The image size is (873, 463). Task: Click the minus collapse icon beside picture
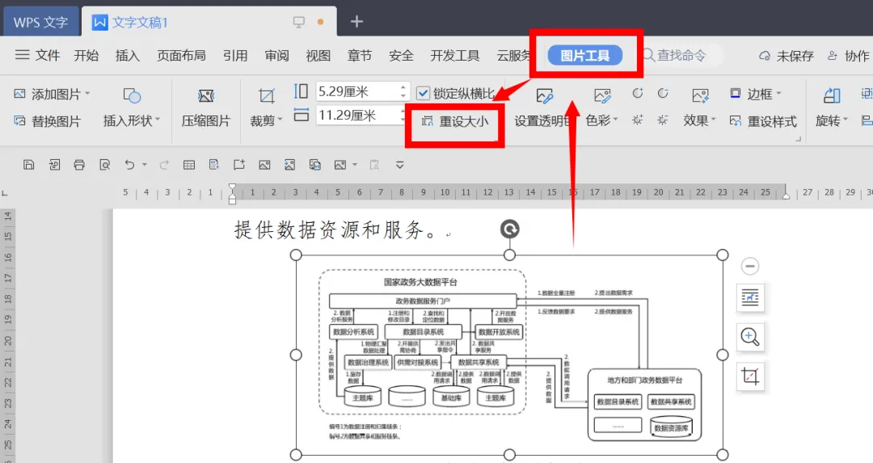[750, 266]
